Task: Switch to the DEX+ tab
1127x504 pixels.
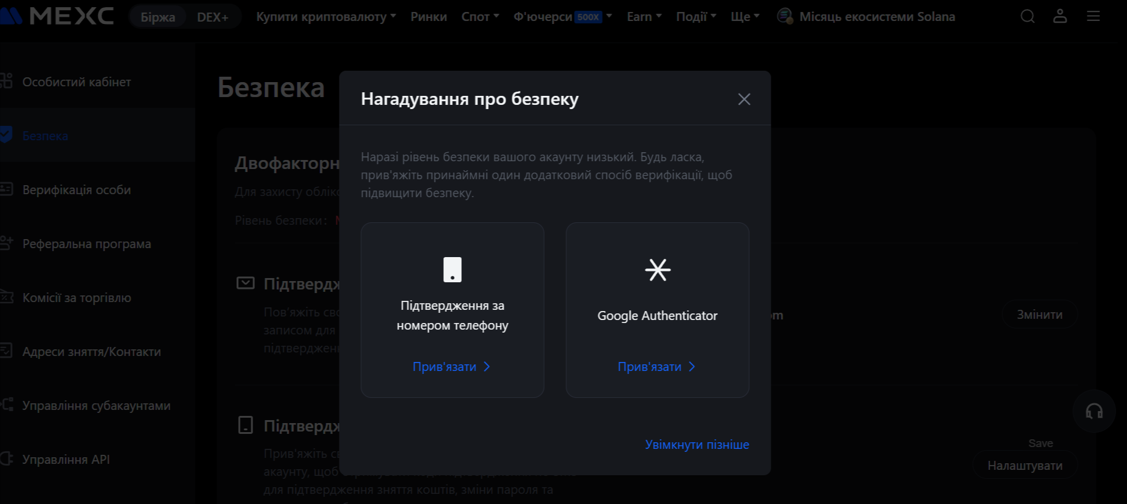Action: point(212,17)
